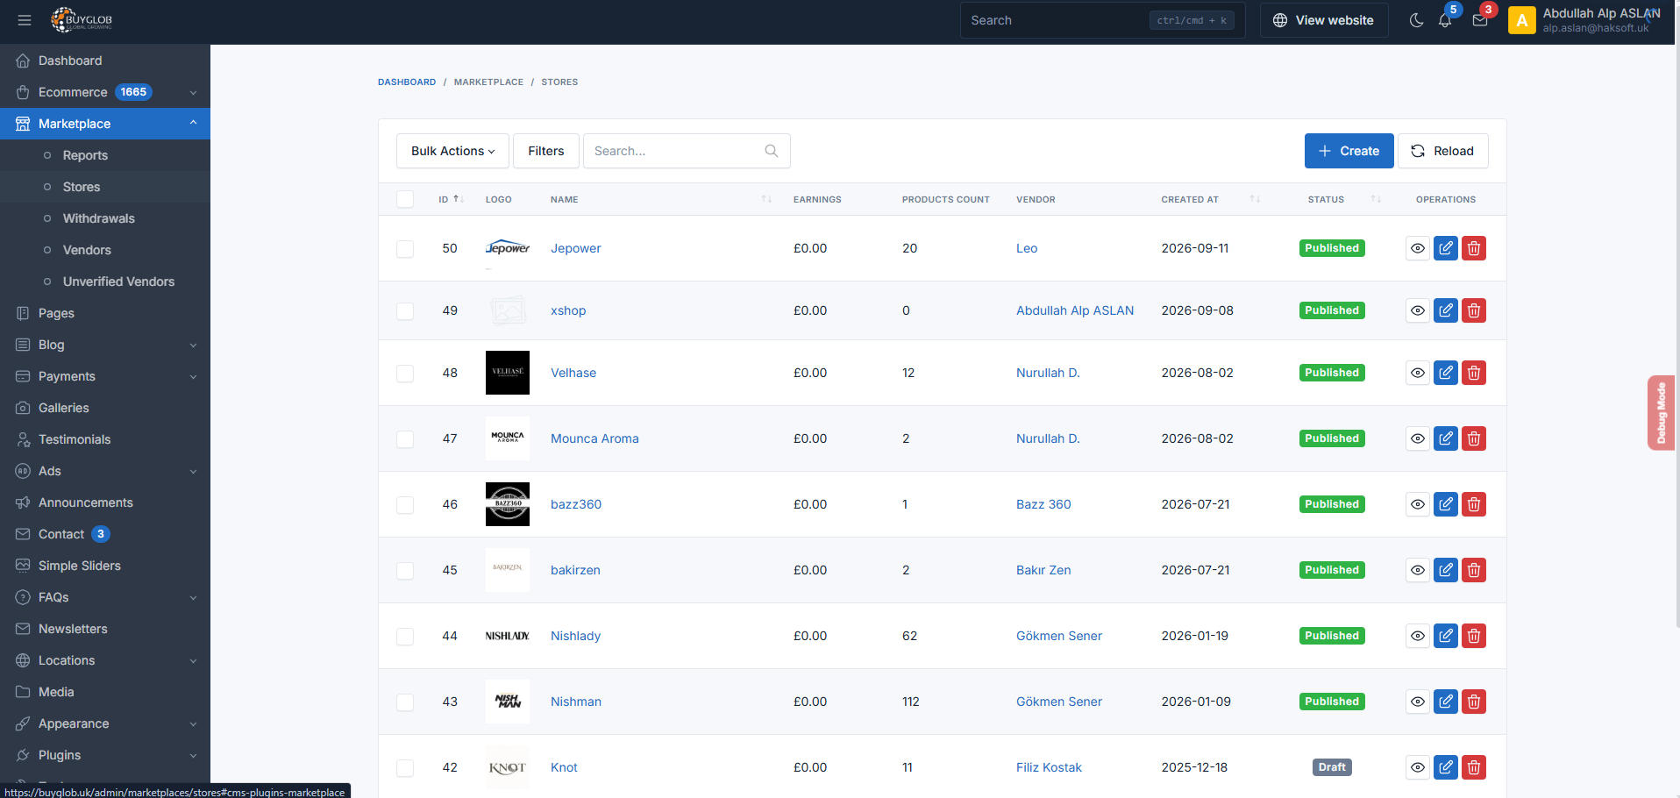Open the notifications bell
Screen dimensions: 1680x798
coord(1445,20)
